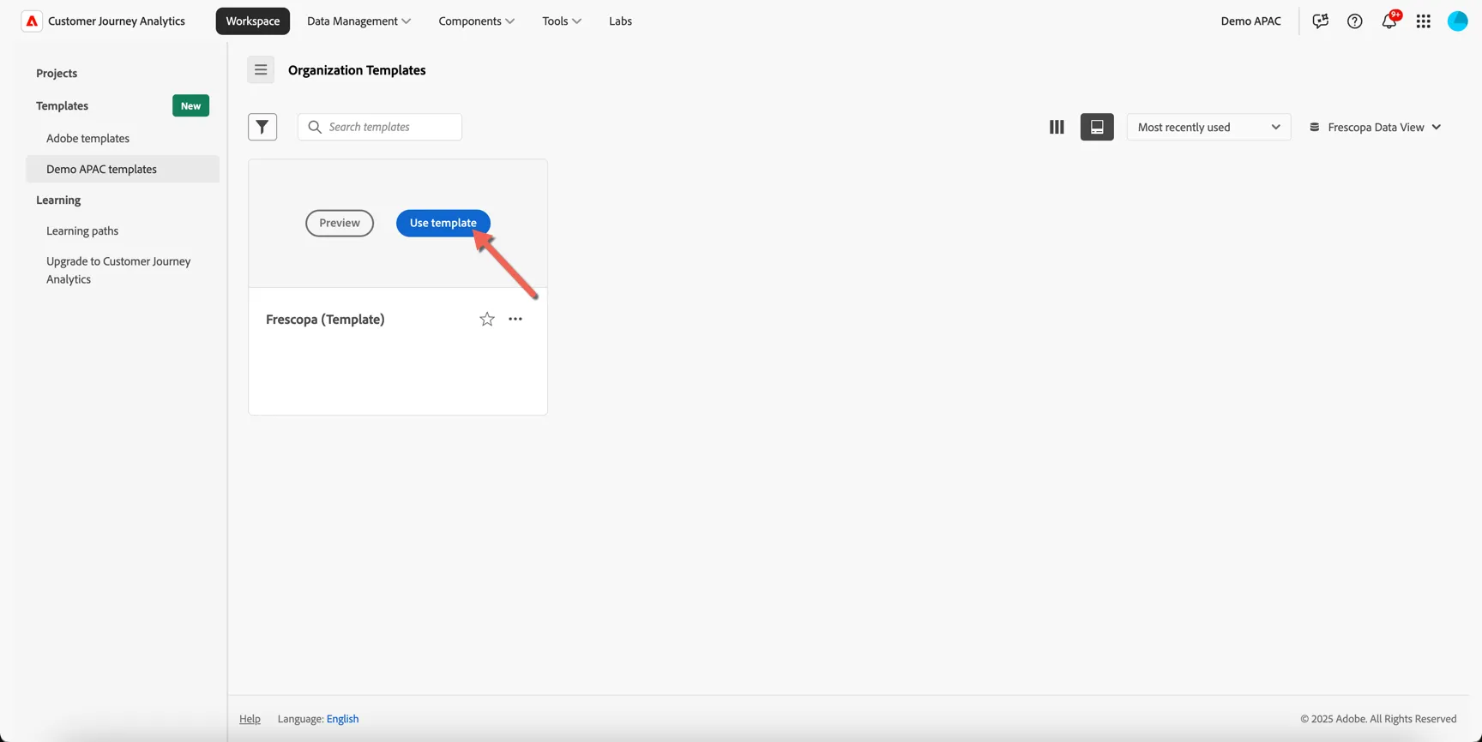Click the Search templates field
This screenshot has width=1482, height=742.
coord(380,127)
